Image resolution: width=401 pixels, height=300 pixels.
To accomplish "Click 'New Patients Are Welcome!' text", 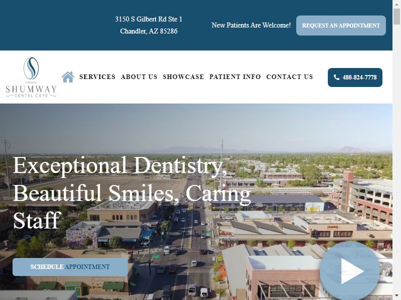I will click(251, 25).
